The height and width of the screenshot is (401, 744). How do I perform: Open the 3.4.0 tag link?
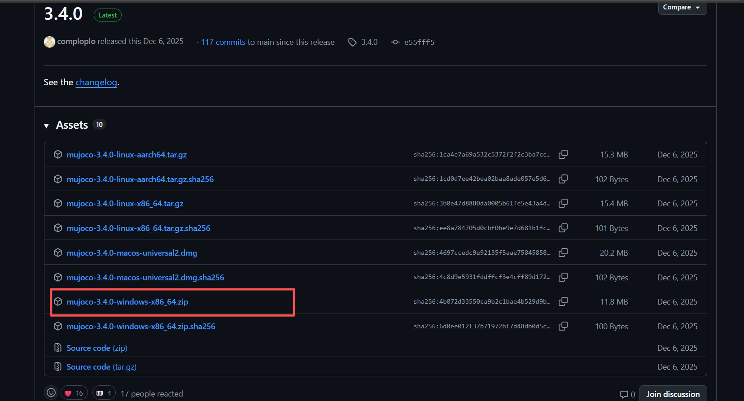[369, 42]
